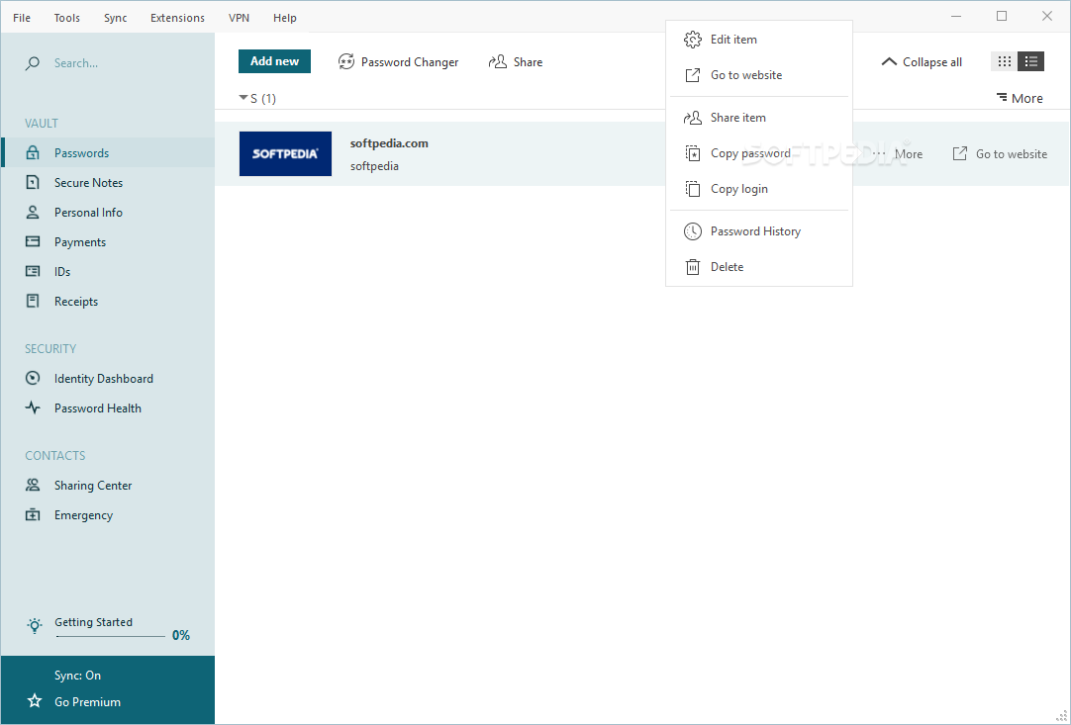The height and width of the screenshot is (725, 1071).
Task: Click the 0% Getting Started percentage
Action: (181, 636)
